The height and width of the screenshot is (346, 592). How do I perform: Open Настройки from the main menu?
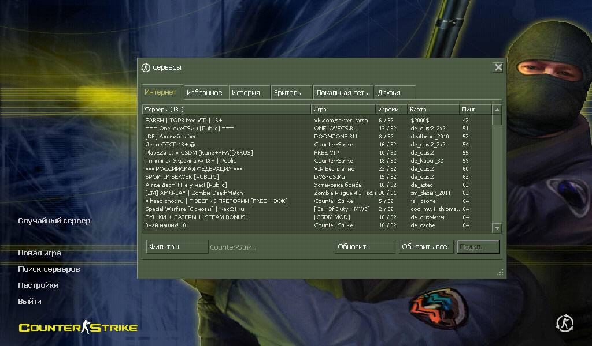tap(38, 285)
